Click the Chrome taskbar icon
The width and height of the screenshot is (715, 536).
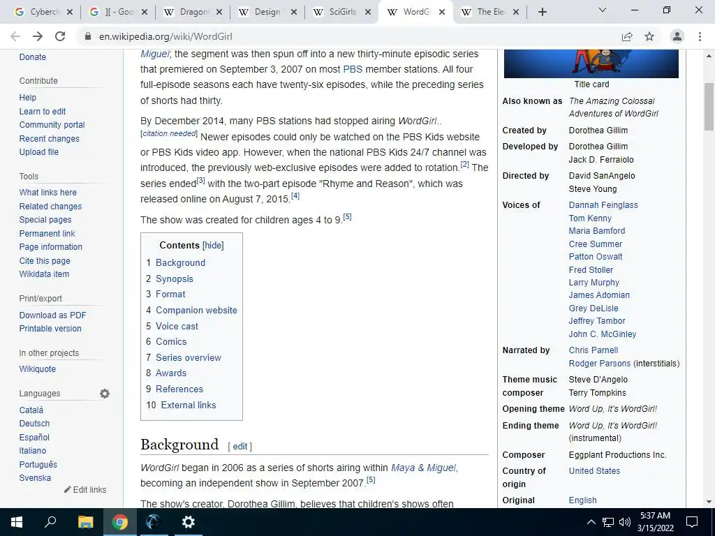pyautogui.click(x=120, y=522)
